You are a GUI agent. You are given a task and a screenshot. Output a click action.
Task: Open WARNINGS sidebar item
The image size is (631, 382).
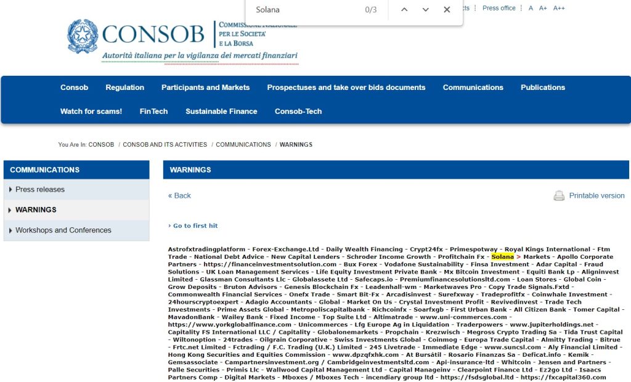(x=36, y=210)
